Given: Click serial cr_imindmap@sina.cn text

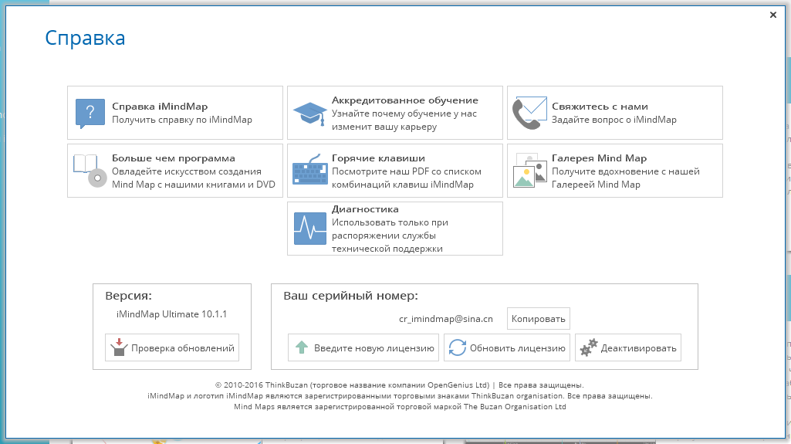Looking at the screenshot, I should tap(446, 319).
